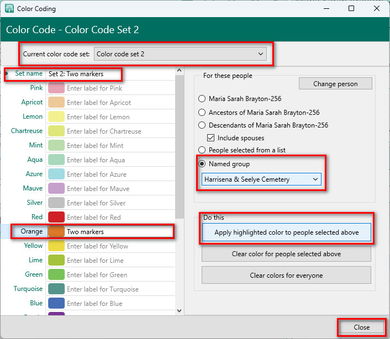This screenshot has width=390, height=339.
Task: Click the Mauve swatch
Action: coord(56,189)
